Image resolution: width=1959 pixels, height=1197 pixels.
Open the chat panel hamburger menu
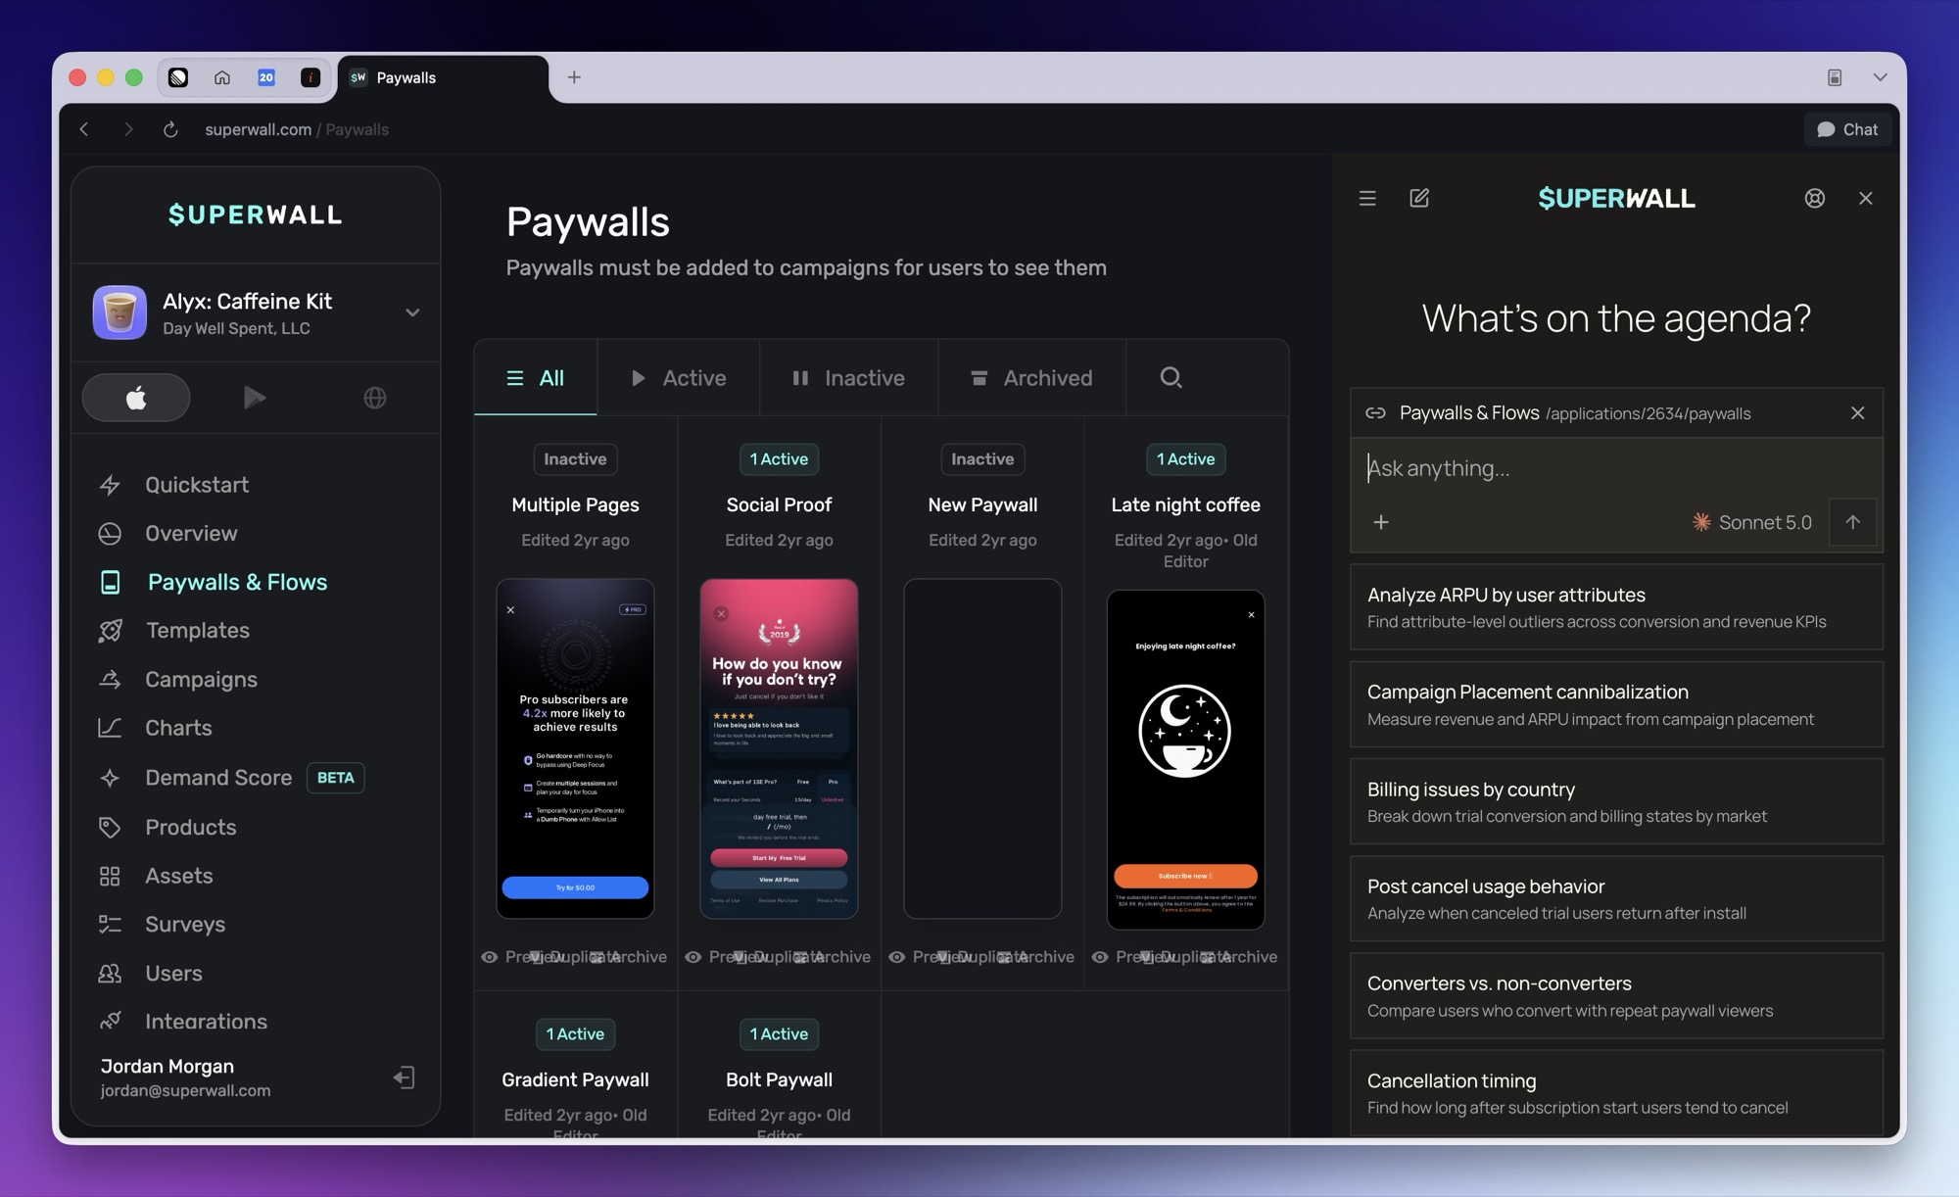[x=1367, y=199]
